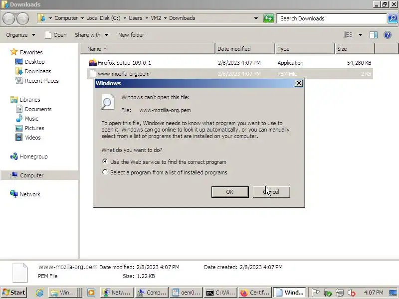Click the green Refresh button

pyautogui.click(x=268, y=18)
